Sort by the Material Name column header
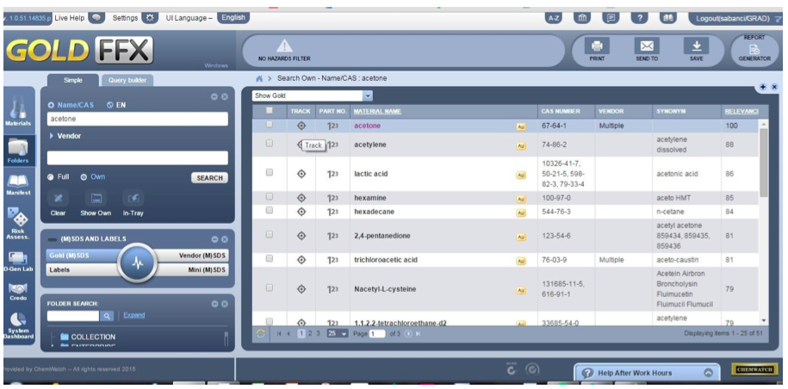 [377, 111]
